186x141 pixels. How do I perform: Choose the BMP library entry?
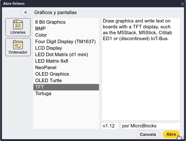coord(66,29)
